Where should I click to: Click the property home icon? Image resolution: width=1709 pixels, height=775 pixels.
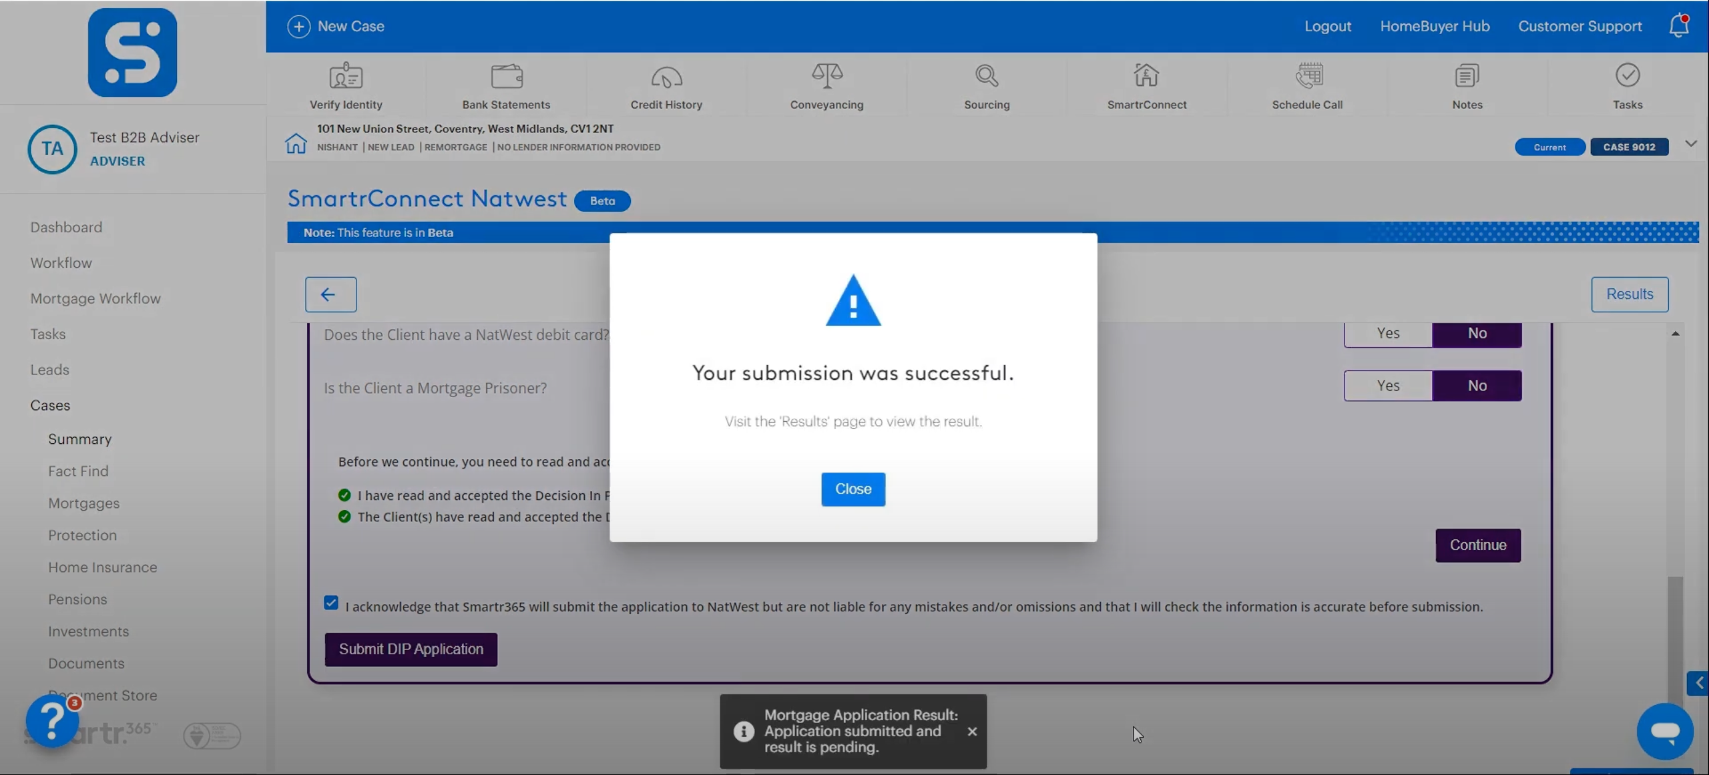point(296,143)
